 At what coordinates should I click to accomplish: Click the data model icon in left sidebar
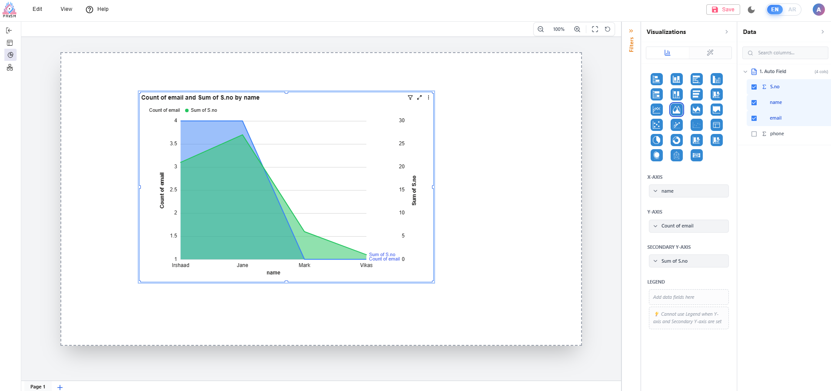point(10,67)
